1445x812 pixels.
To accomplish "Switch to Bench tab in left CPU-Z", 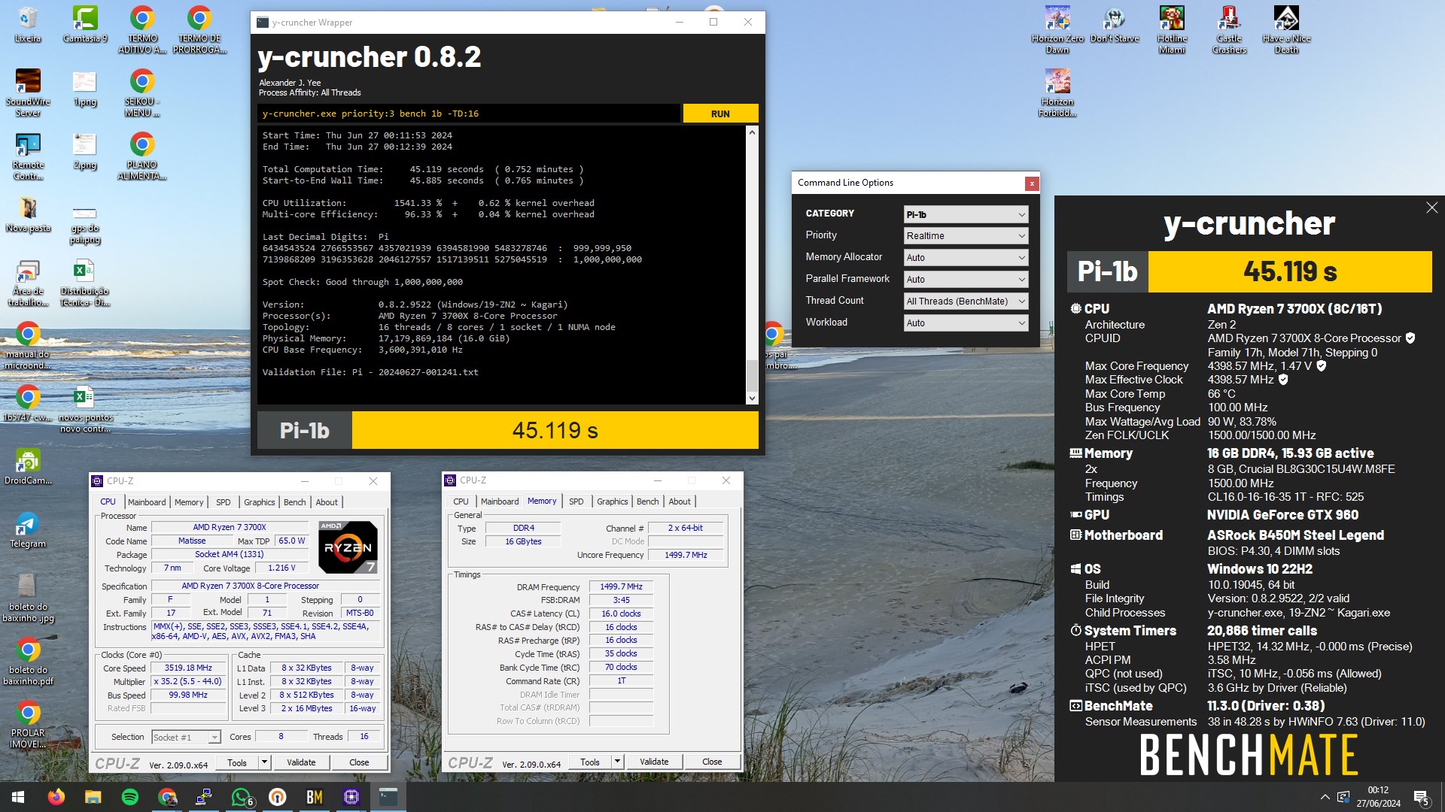I will pos(295,502).
